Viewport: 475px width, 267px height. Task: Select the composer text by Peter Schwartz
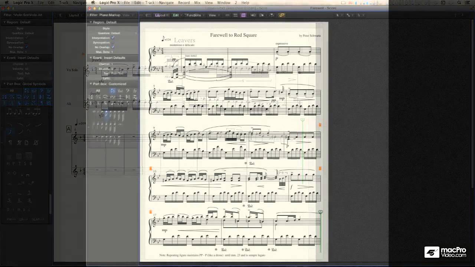point(310,36)
